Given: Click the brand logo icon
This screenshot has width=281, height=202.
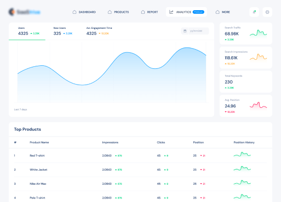Looking at the screenshot, I should point(12,12).
